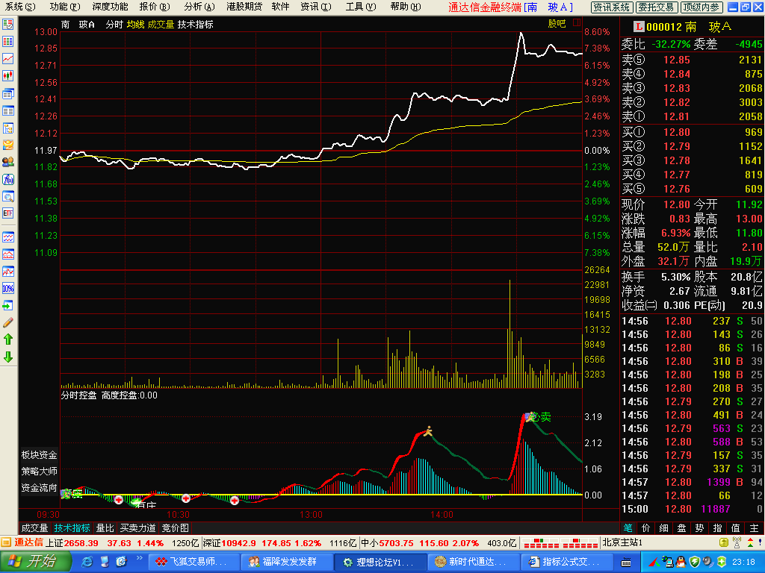Viewport: 765px width, 573px height.
Task: Switch to the 竞价图 tab
Action: [x=175, y=528]
